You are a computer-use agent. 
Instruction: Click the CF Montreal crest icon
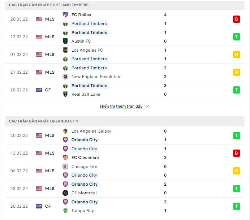(x=65, y=193)
